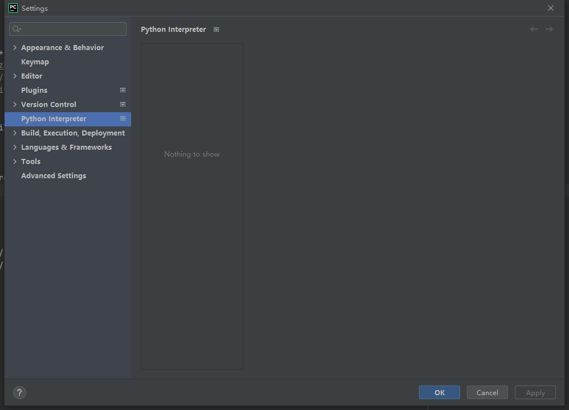Click inside the settings search field
The image size is (569, 410).
pyautogui.click(x=67, y=28)
